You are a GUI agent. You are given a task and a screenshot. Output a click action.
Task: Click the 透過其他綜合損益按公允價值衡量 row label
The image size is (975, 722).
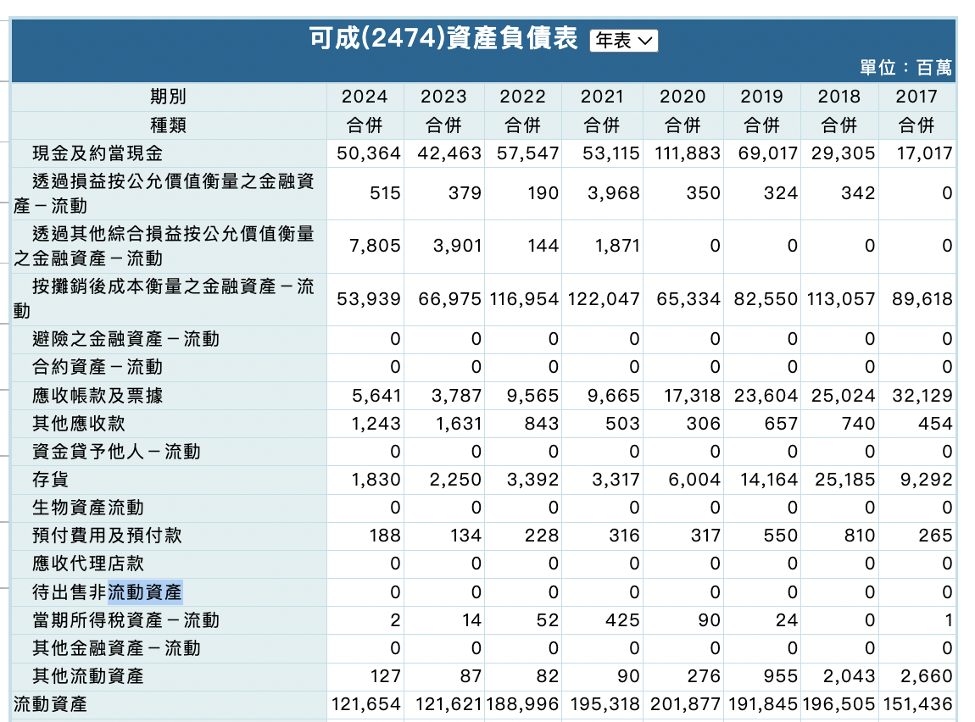(164, 246)
